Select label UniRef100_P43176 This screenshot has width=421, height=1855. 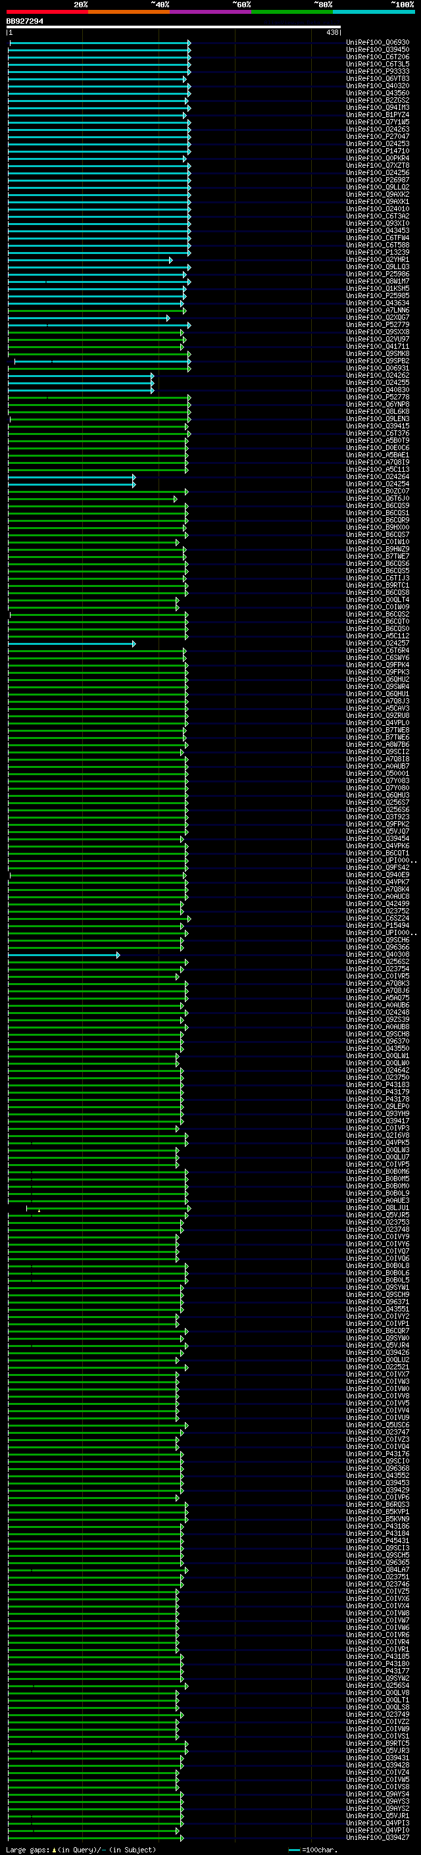coord(378,1454)
